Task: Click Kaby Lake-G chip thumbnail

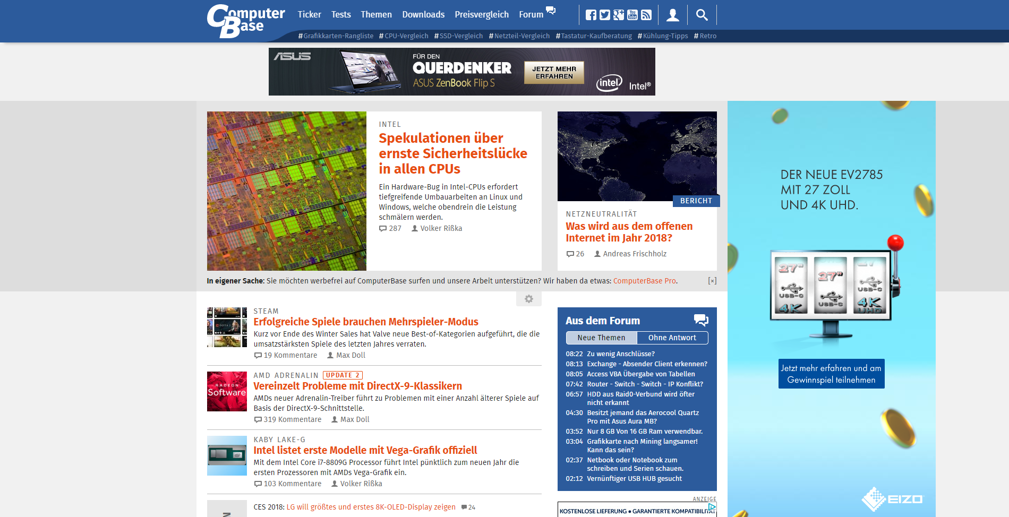Action: pos(227,455)
